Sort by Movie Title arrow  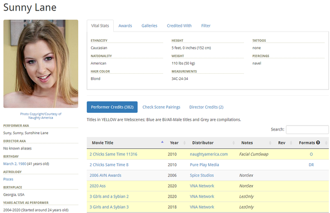click(x=162, y=142)
